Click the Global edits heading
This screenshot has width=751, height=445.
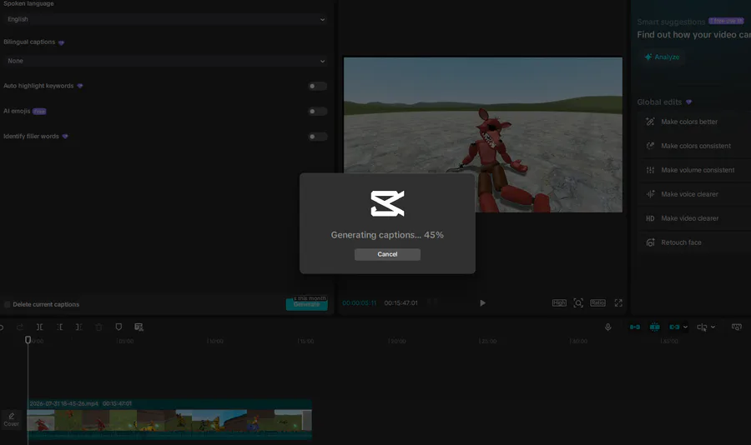659,102
